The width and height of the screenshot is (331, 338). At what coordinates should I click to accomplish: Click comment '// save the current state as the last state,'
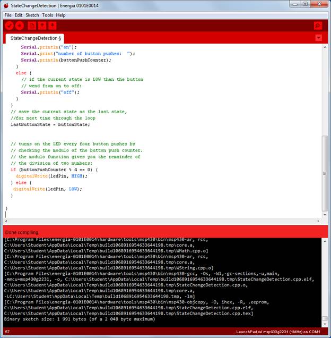tap(68, 112)
